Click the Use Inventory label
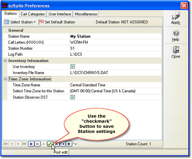This screenshot has height=159, width=192. coord(24,67)
